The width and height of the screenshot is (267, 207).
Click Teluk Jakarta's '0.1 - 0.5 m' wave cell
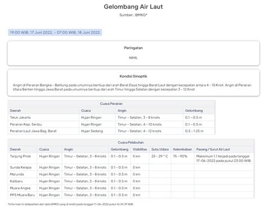(x=193, y=118)
